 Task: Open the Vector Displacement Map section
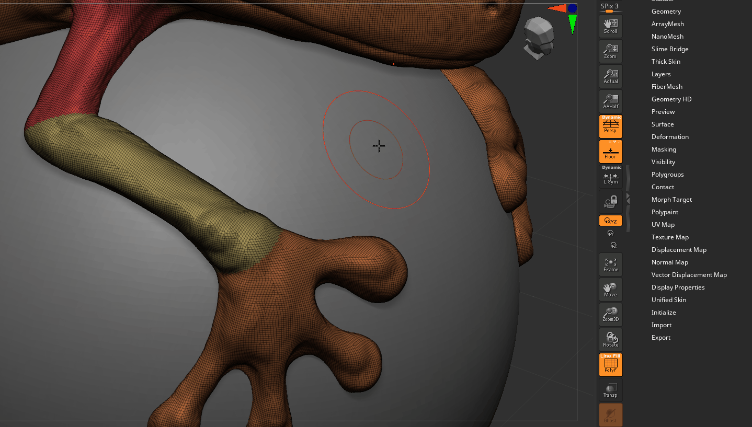689,275
